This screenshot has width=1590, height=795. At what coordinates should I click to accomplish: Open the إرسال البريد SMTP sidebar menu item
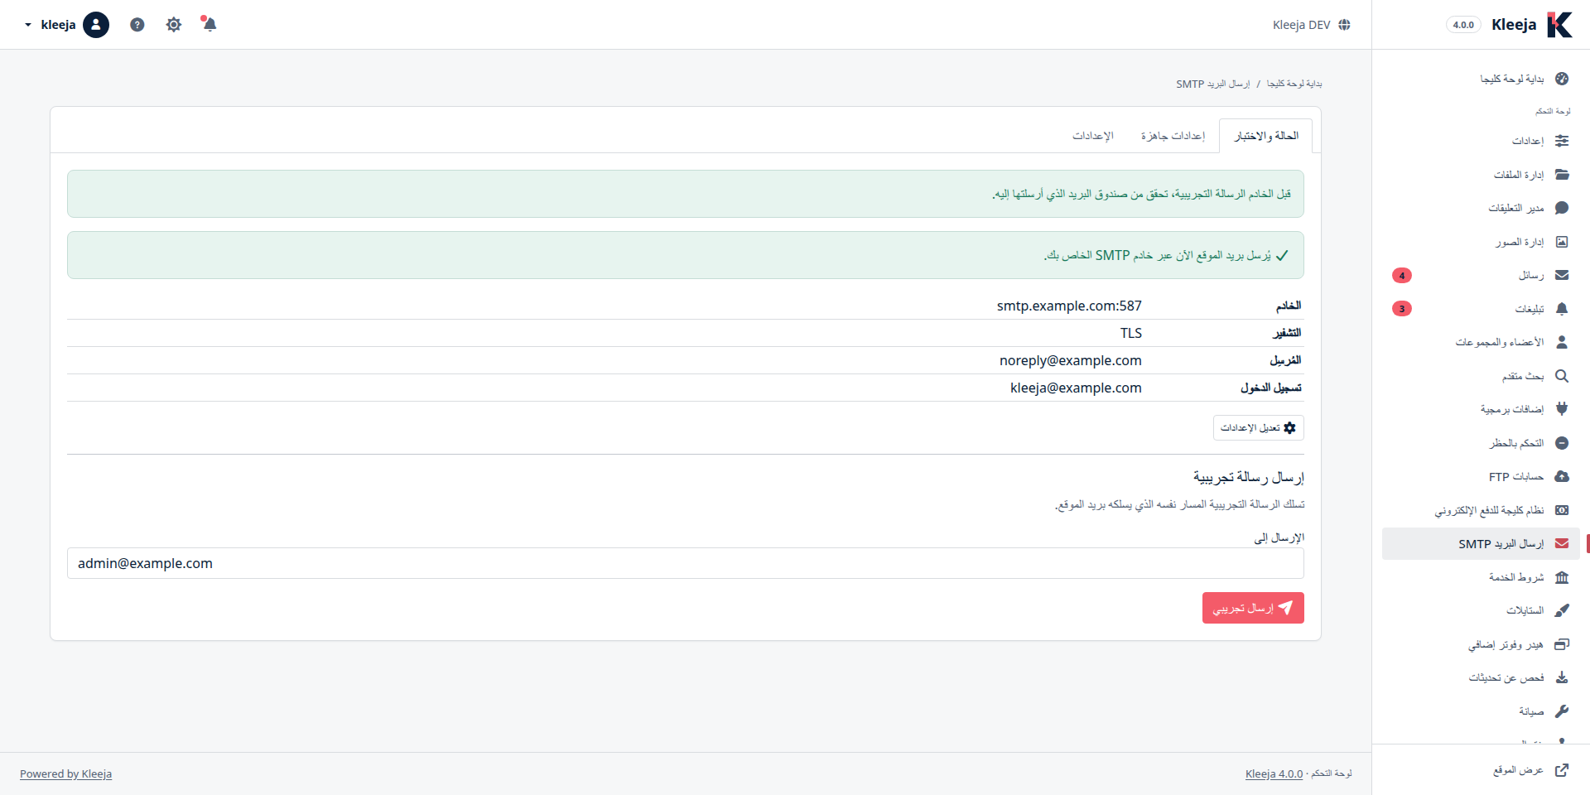click(x=1481, y=544)
